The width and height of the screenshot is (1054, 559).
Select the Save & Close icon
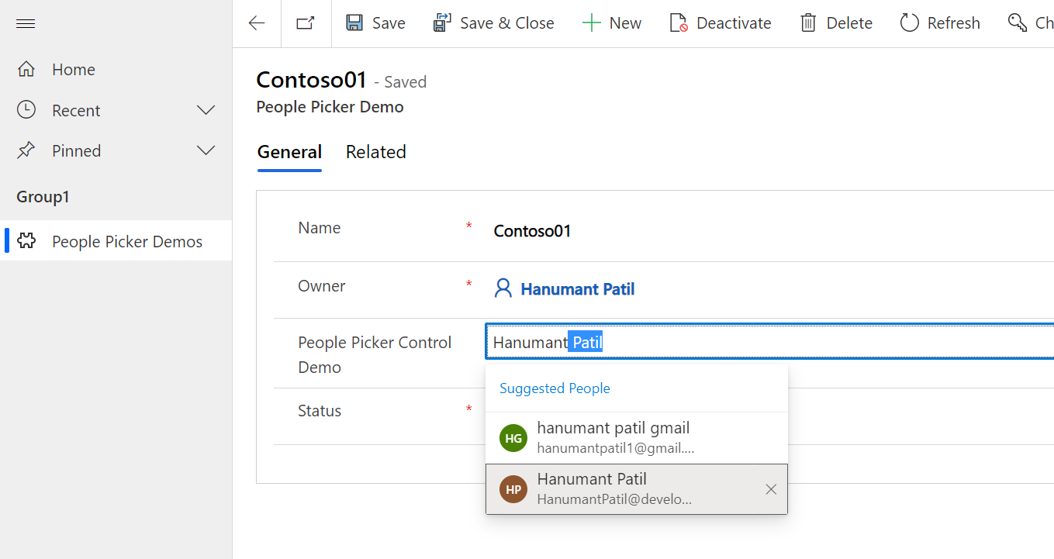tap(441, 22)
